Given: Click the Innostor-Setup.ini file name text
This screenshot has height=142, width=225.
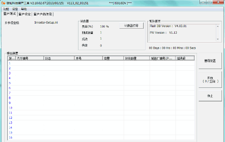Looking at the screenshot, I should (x=46, y=22).
